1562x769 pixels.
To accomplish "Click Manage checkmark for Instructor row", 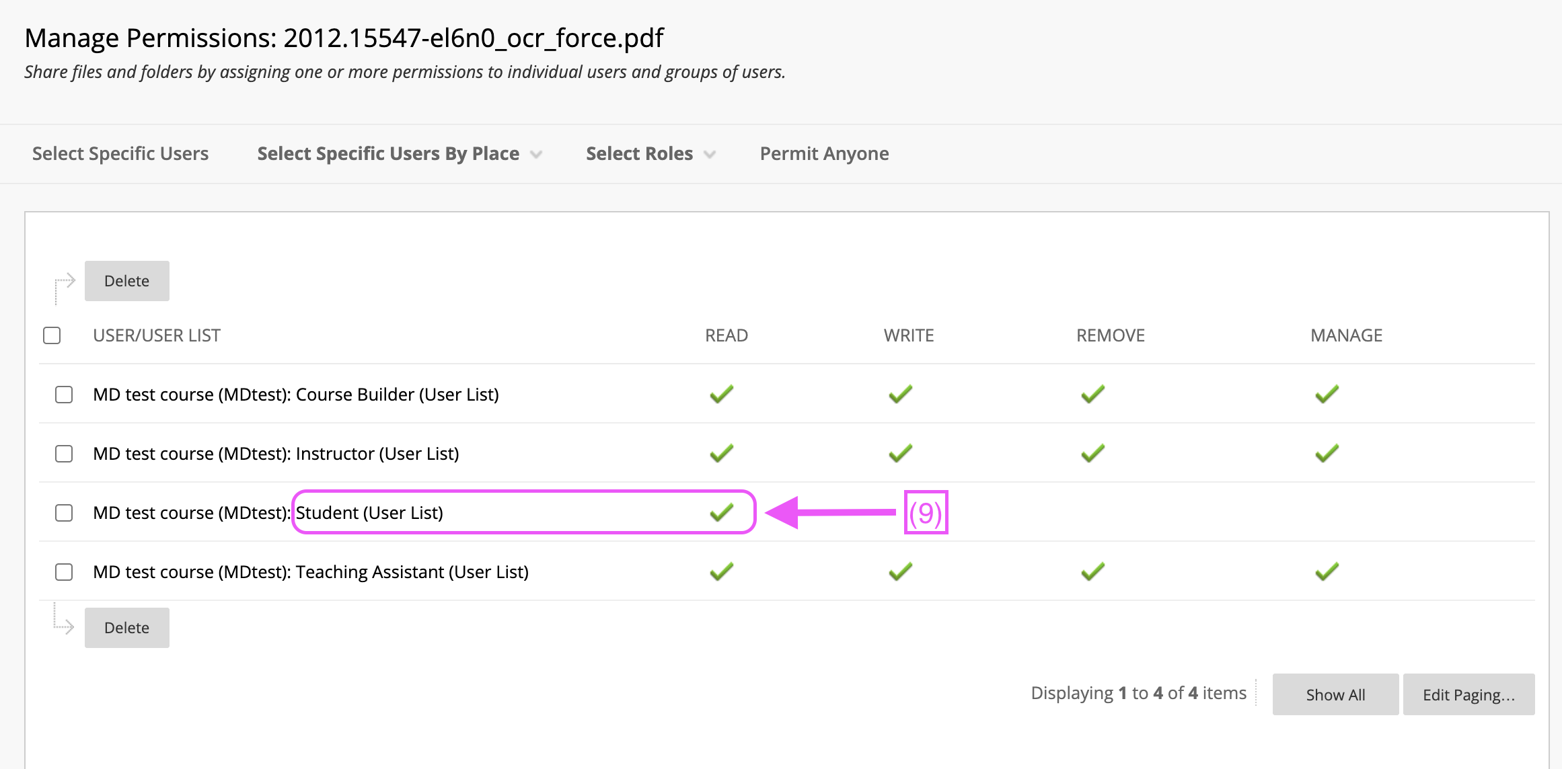I will tap(1327, 453).
